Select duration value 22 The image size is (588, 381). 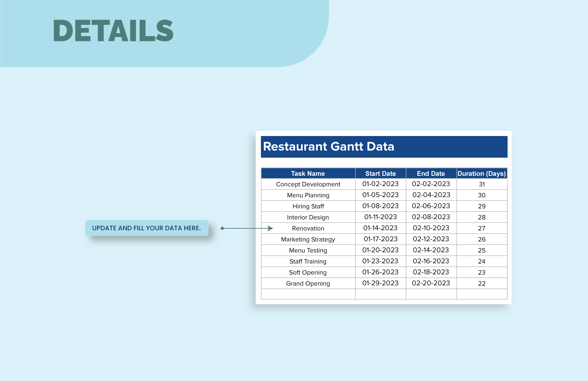point(482,283)
